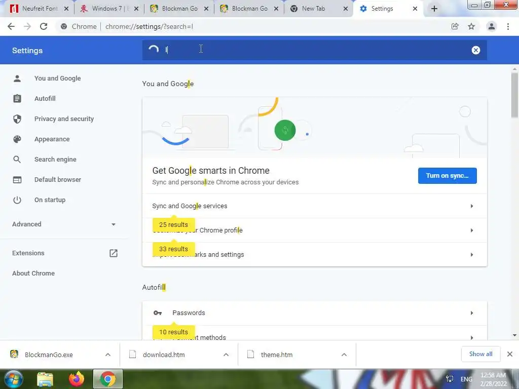519x389 pixels.
Task: Click the You and Google person icon
Action: click(17, 79)
